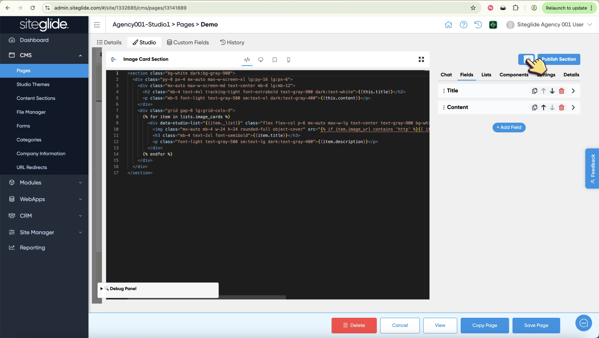Image resolution: width=599 pixels, height=338 pixels.
Task: Click the Save Page button
Action: point(536,325)
